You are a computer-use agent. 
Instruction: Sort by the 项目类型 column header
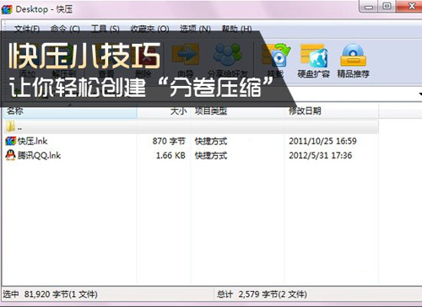[238, 111]
